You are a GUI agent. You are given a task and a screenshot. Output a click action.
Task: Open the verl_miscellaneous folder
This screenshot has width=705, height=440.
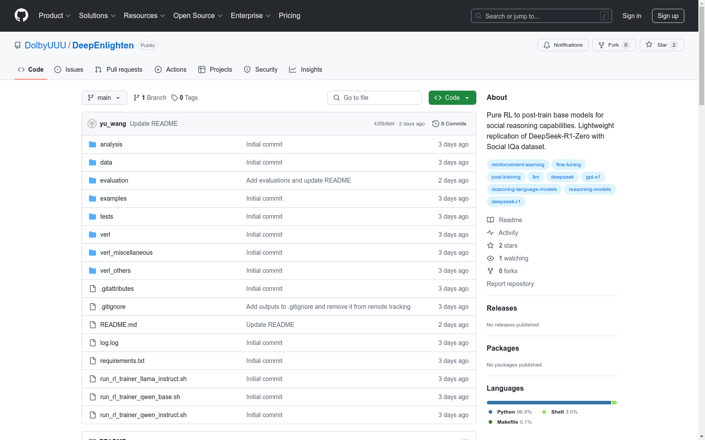pos(126,253)
